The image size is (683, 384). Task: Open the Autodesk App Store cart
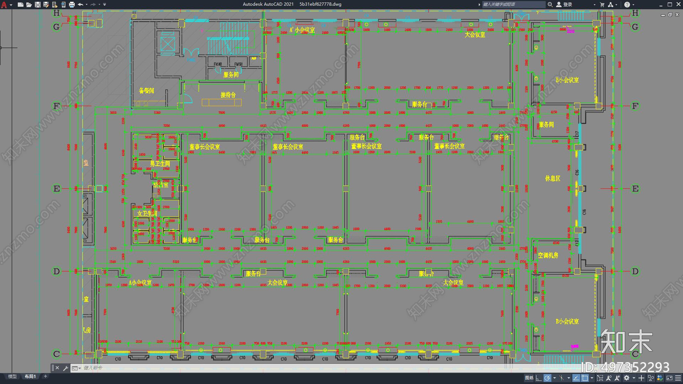(x=602, y=4)
